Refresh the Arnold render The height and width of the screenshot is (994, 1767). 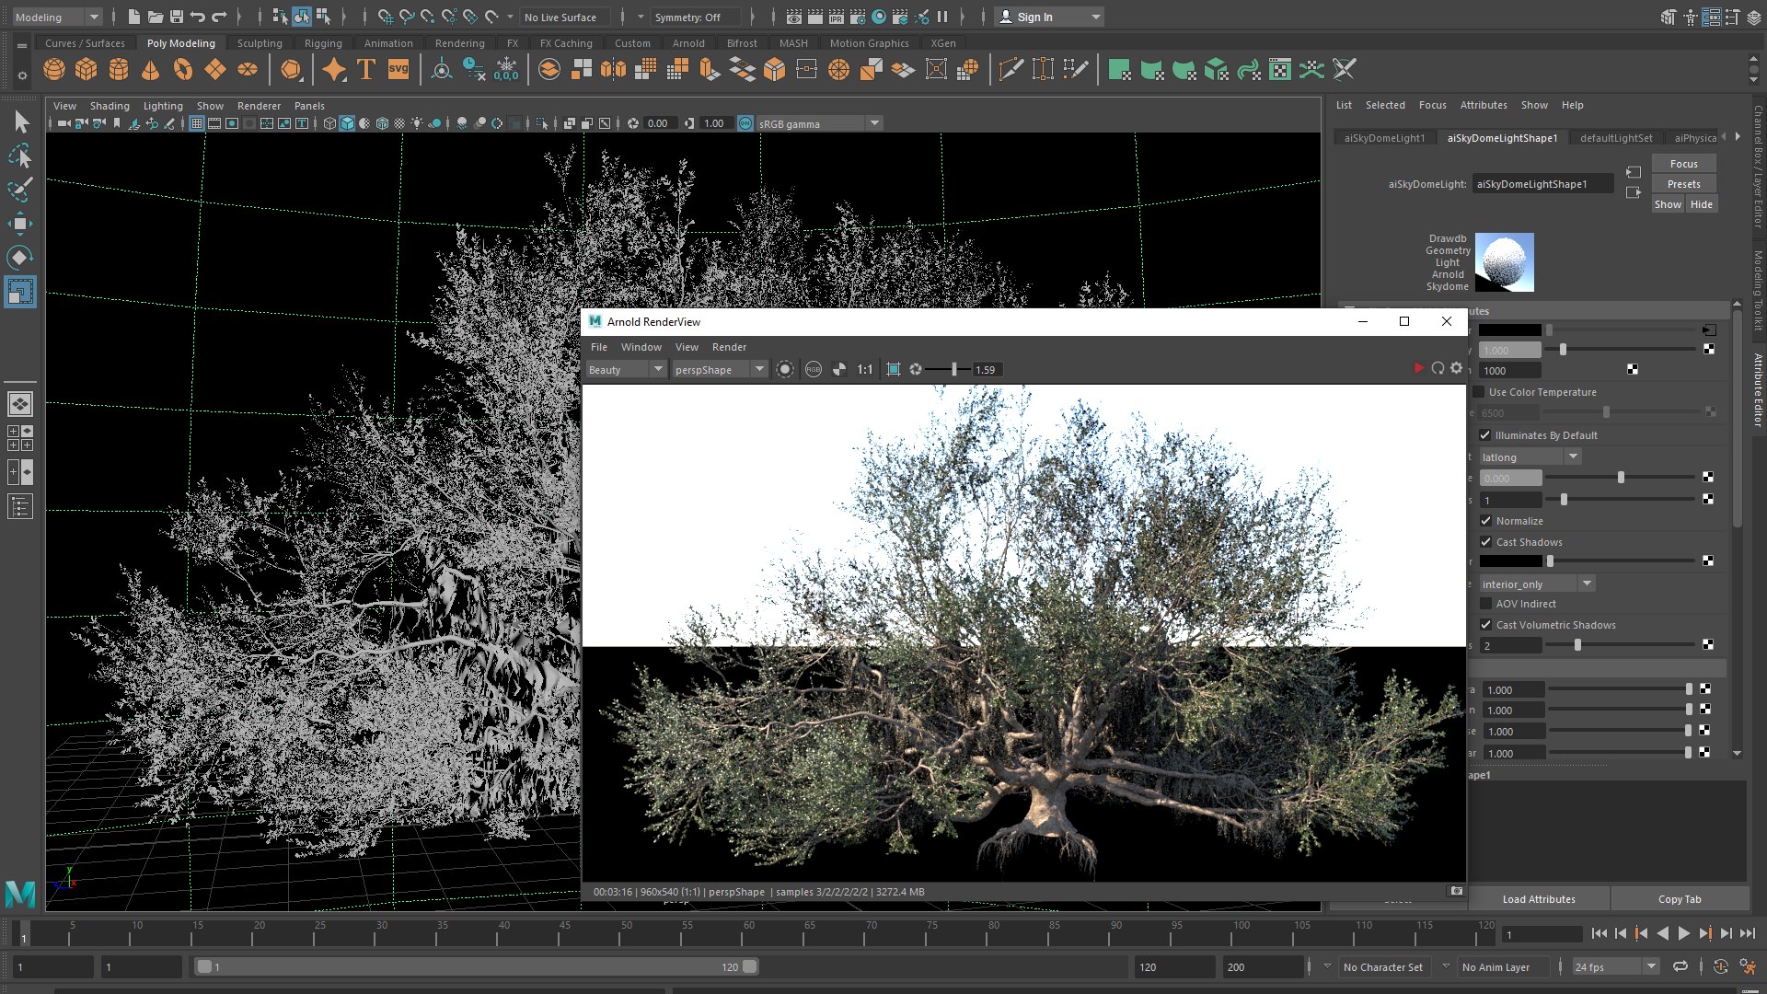1438,369
